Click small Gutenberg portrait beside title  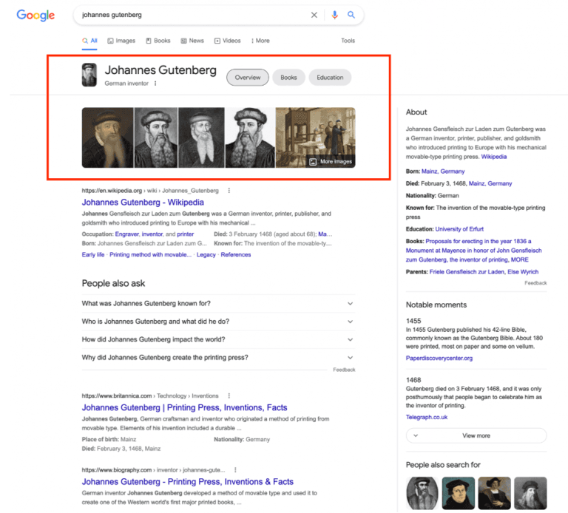(89, 75)
